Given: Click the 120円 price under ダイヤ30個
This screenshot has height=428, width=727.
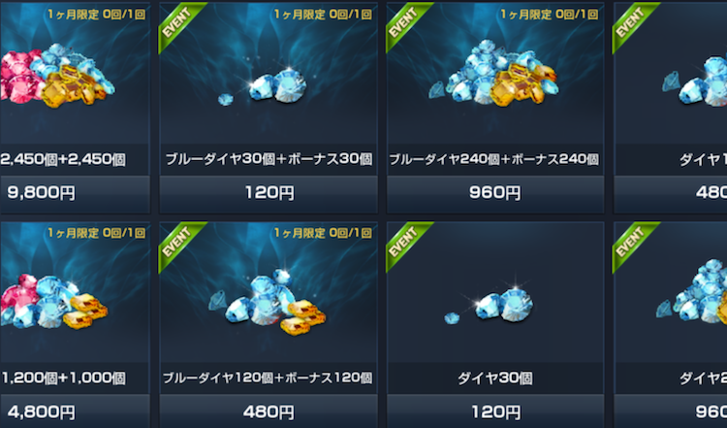Looking at the screenshot, I should pyautogui.click(x=495, y=412).
